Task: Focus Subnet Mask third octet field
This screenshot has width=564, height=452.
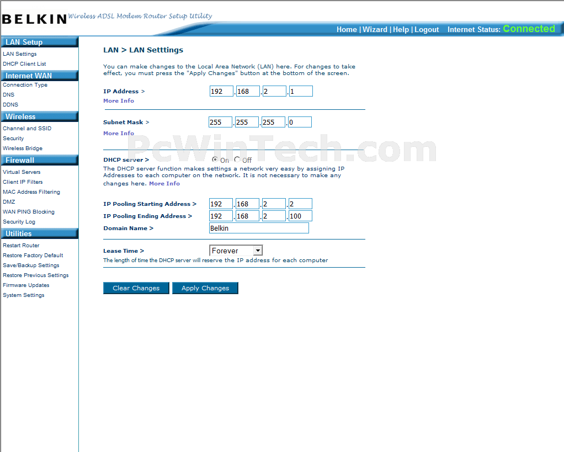Action: tap(273, 122)
